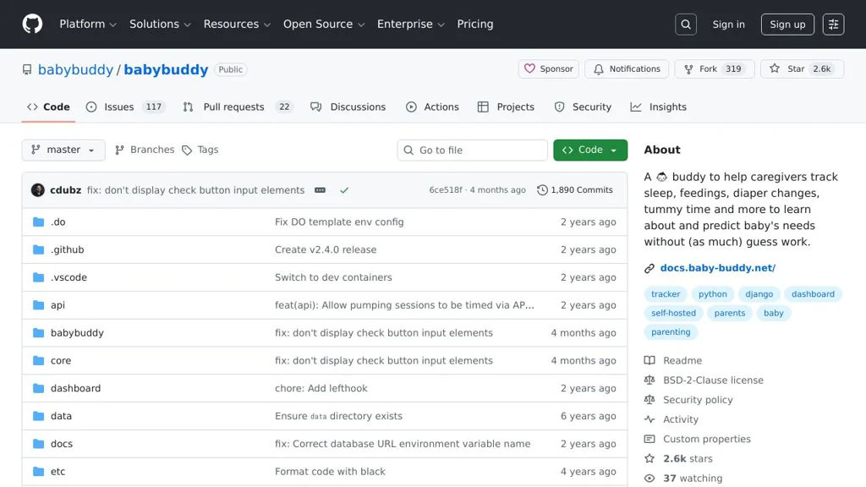This screenshot has width=866, height=487.
Task: Expand the green Code dropdown
Action: click(x=590, y=150)
